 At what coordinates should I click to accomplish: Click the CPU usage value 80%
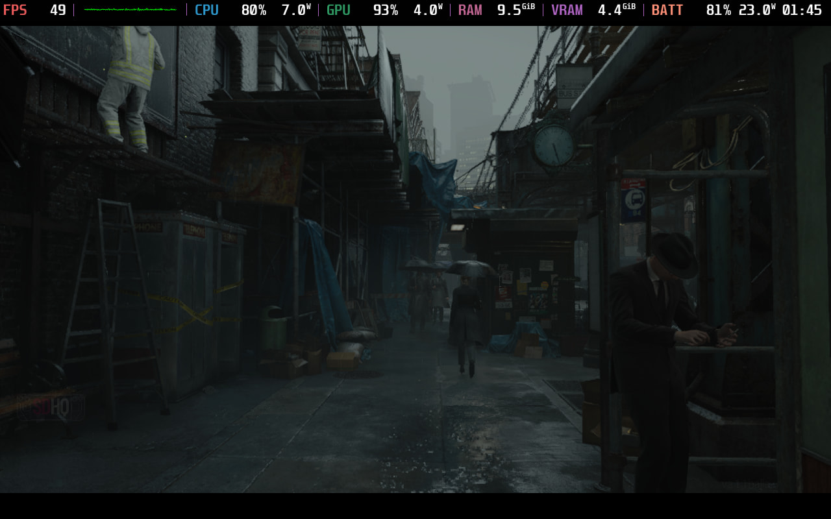pyautogui.click(x=254, y=10)
